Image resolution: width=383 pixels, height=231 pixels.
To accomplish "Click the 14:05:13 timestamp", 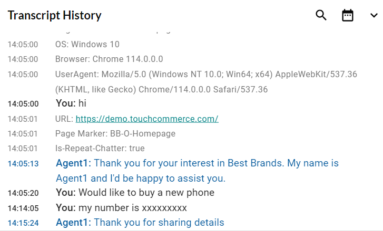I will [23, 163].
